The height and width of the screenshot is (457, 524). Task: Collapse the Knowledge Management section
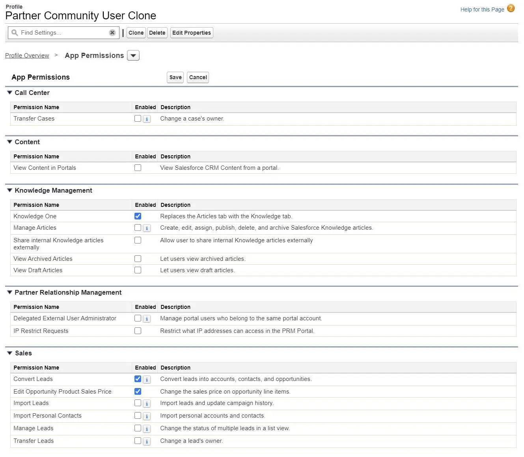click(x=10, y=190)
